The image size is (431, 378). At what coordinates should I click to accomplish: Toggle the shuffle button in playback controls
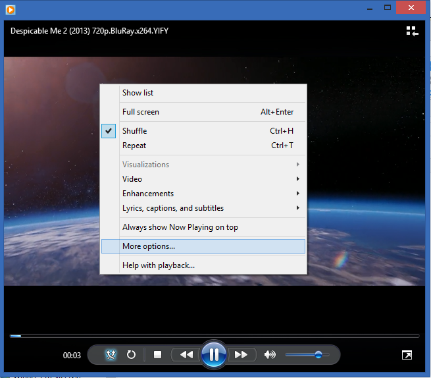pyautogui.click(x=111, y=354)
